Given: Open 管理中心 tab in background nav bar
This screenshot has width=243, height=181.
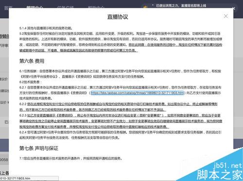Looking at the screenshot, I should pyautogui.click(x=35, y=7).
